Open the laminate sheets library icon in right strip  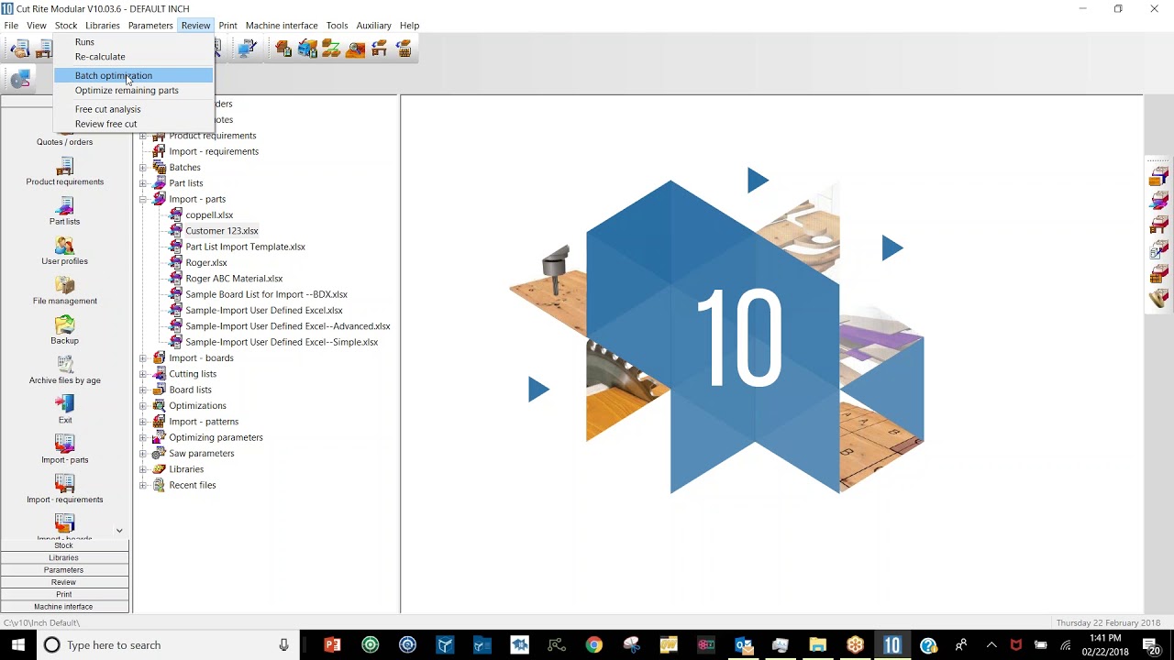[x=1159, y=200]
